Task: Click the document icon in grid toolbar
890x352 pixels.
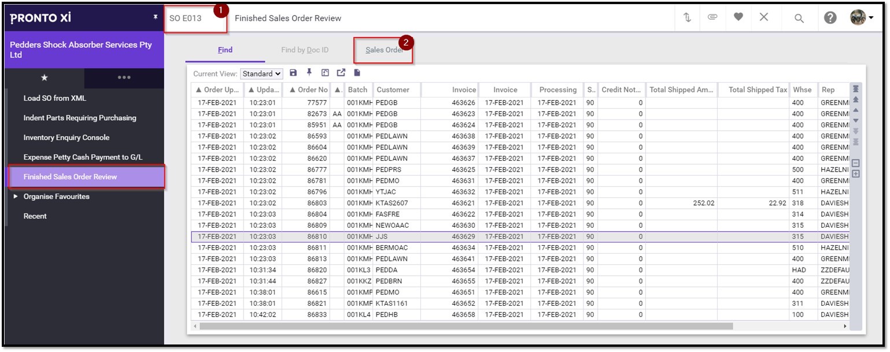Action: coord(357,73)
